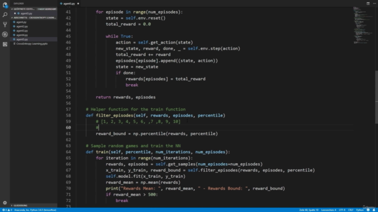Click the code minimap overview
The image size is (378, 212).
(x=363, y=25)
